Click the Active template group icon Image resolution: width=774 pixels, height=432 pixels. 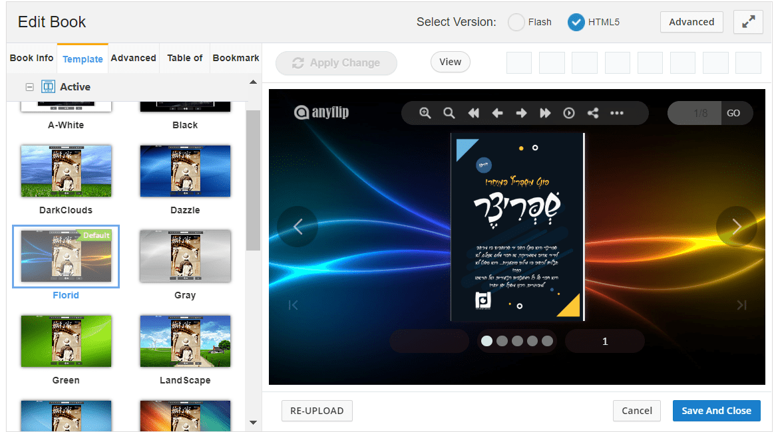(48, 87)
